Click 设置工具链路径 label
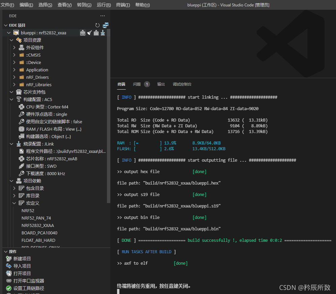 click(29, 288)
